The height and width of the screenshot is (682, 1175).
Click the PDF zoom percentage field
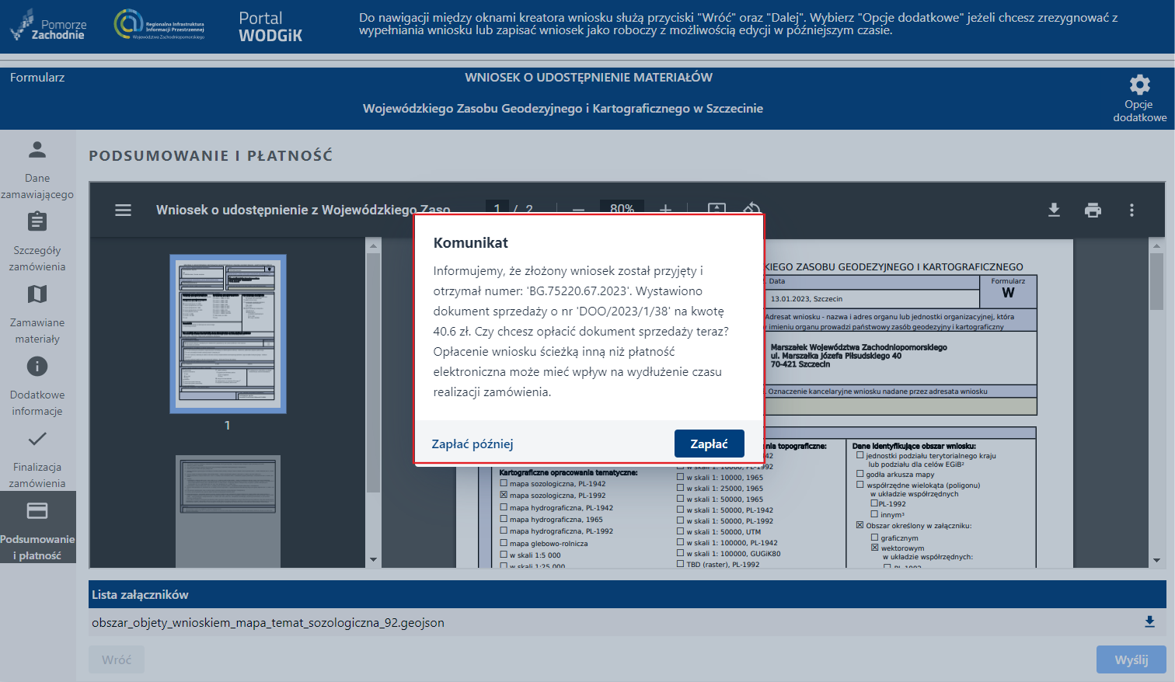pos(622,209)
